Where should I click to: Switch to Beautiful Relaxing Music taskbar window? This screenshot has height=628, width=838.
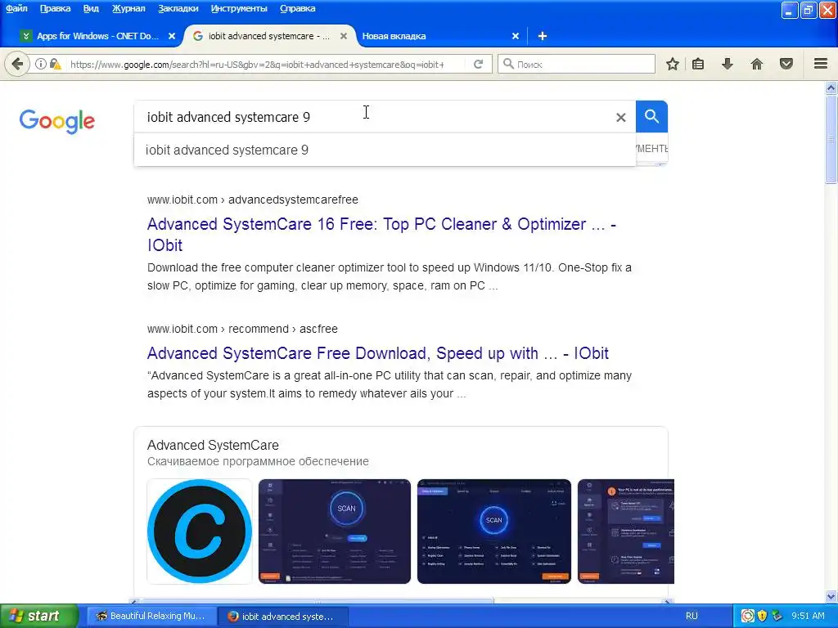click(x=151, y=616)
